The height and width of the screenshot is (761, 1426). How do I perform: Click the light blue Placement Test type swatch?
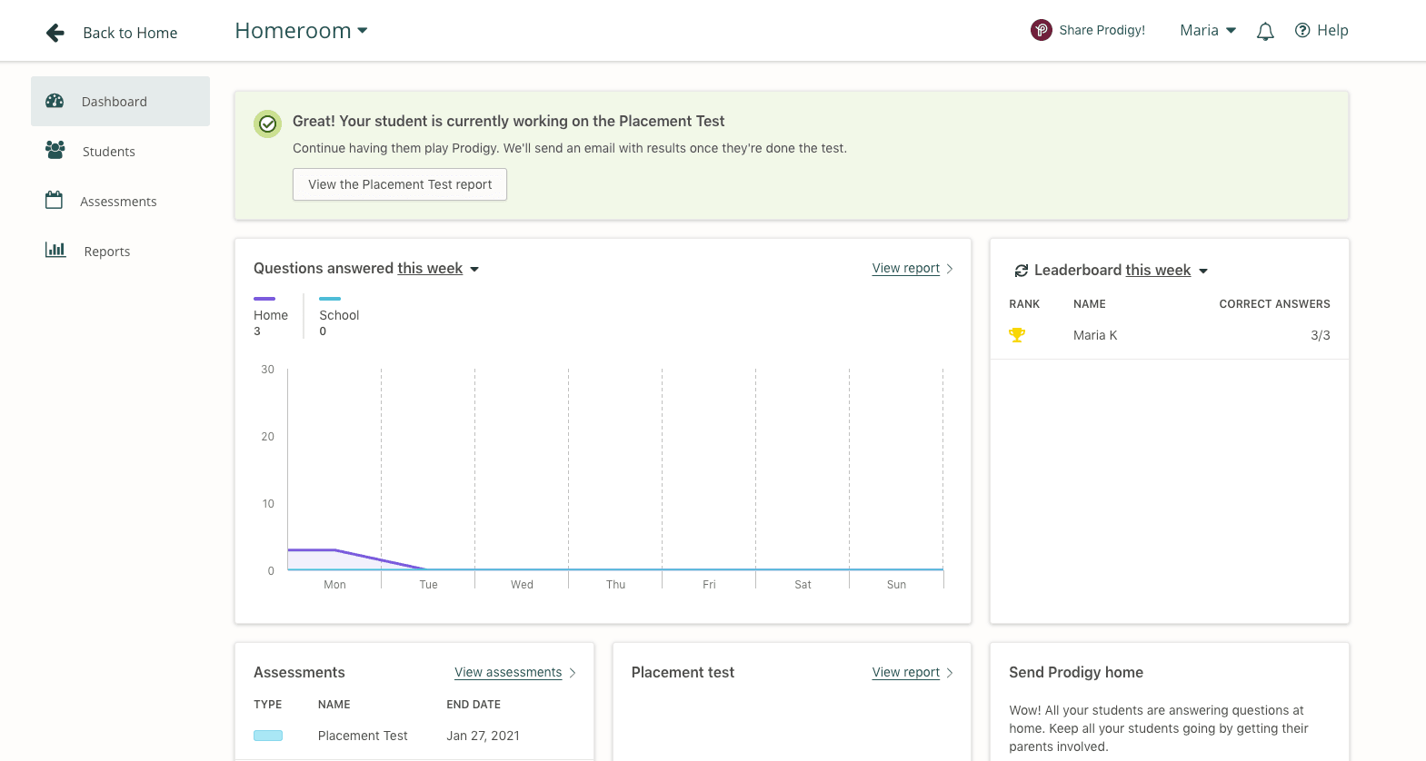(268, 736)
